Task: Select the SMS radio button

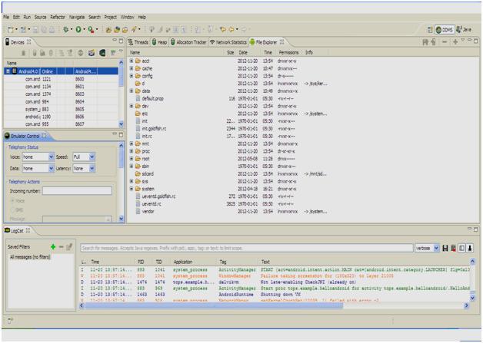Action: tap(13, 209)
